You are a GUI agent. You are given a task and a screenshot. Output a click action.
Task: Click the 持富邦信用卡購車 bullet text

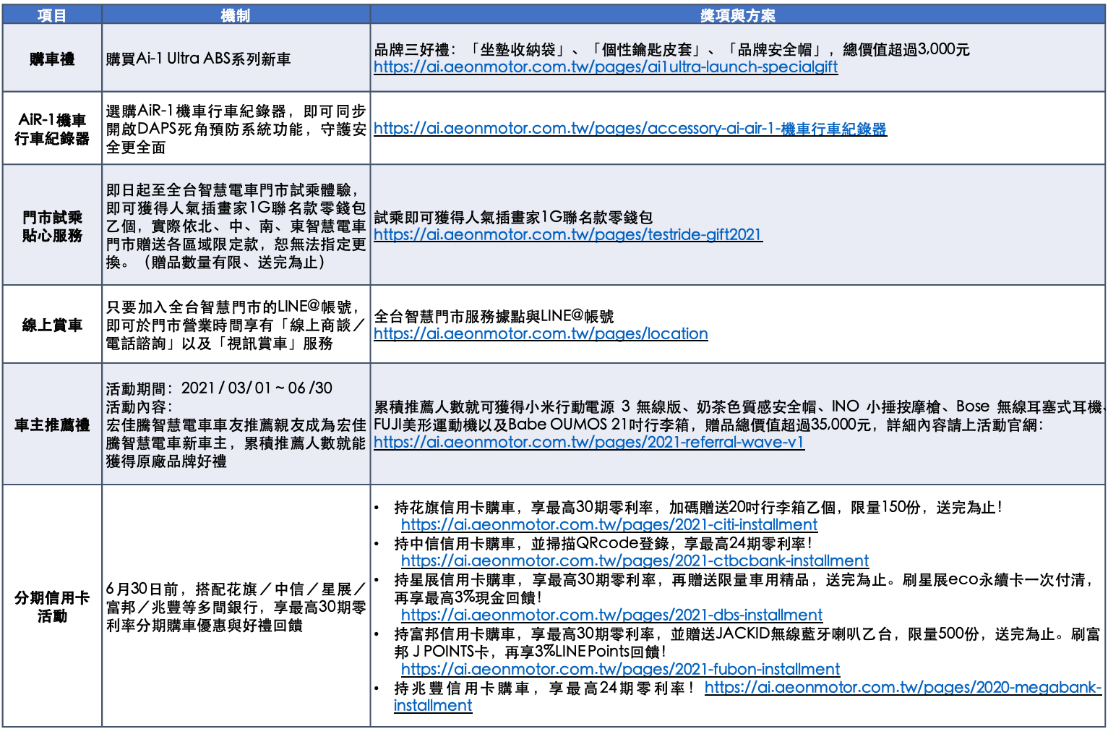(x=747, y=643)
